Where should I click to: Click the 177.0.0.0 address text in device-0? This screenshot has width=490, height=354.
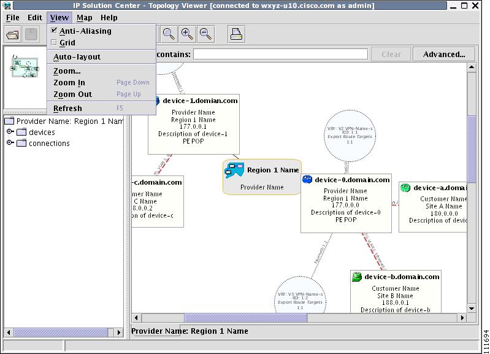345,205
